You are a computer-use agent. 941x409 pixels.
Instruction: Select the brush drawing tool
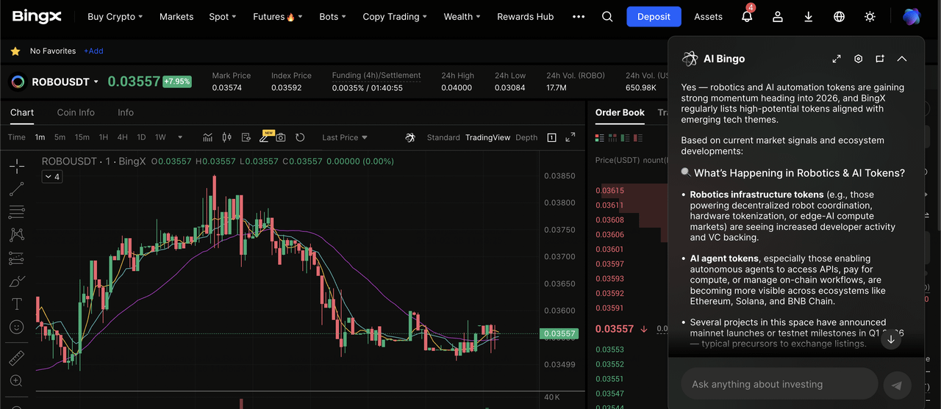[x=16, y=281]
